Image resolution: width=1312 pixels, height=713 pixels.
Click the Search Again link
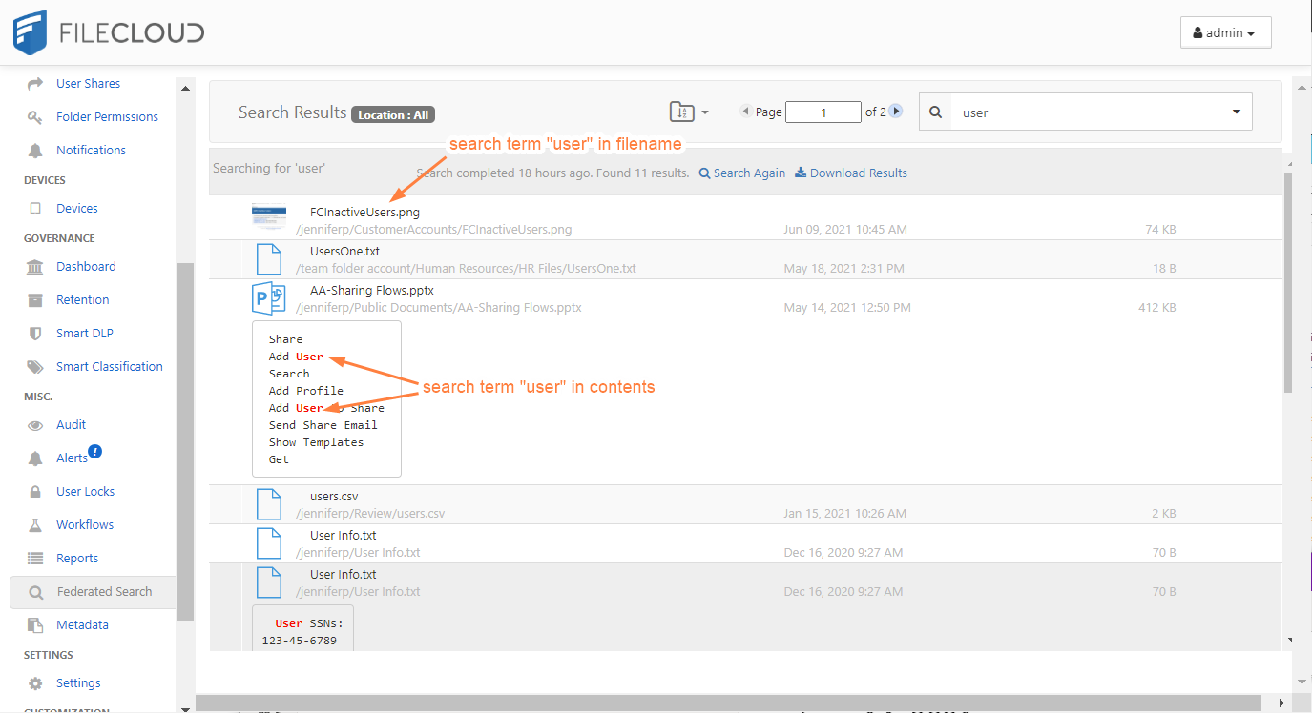coord(742,173)
